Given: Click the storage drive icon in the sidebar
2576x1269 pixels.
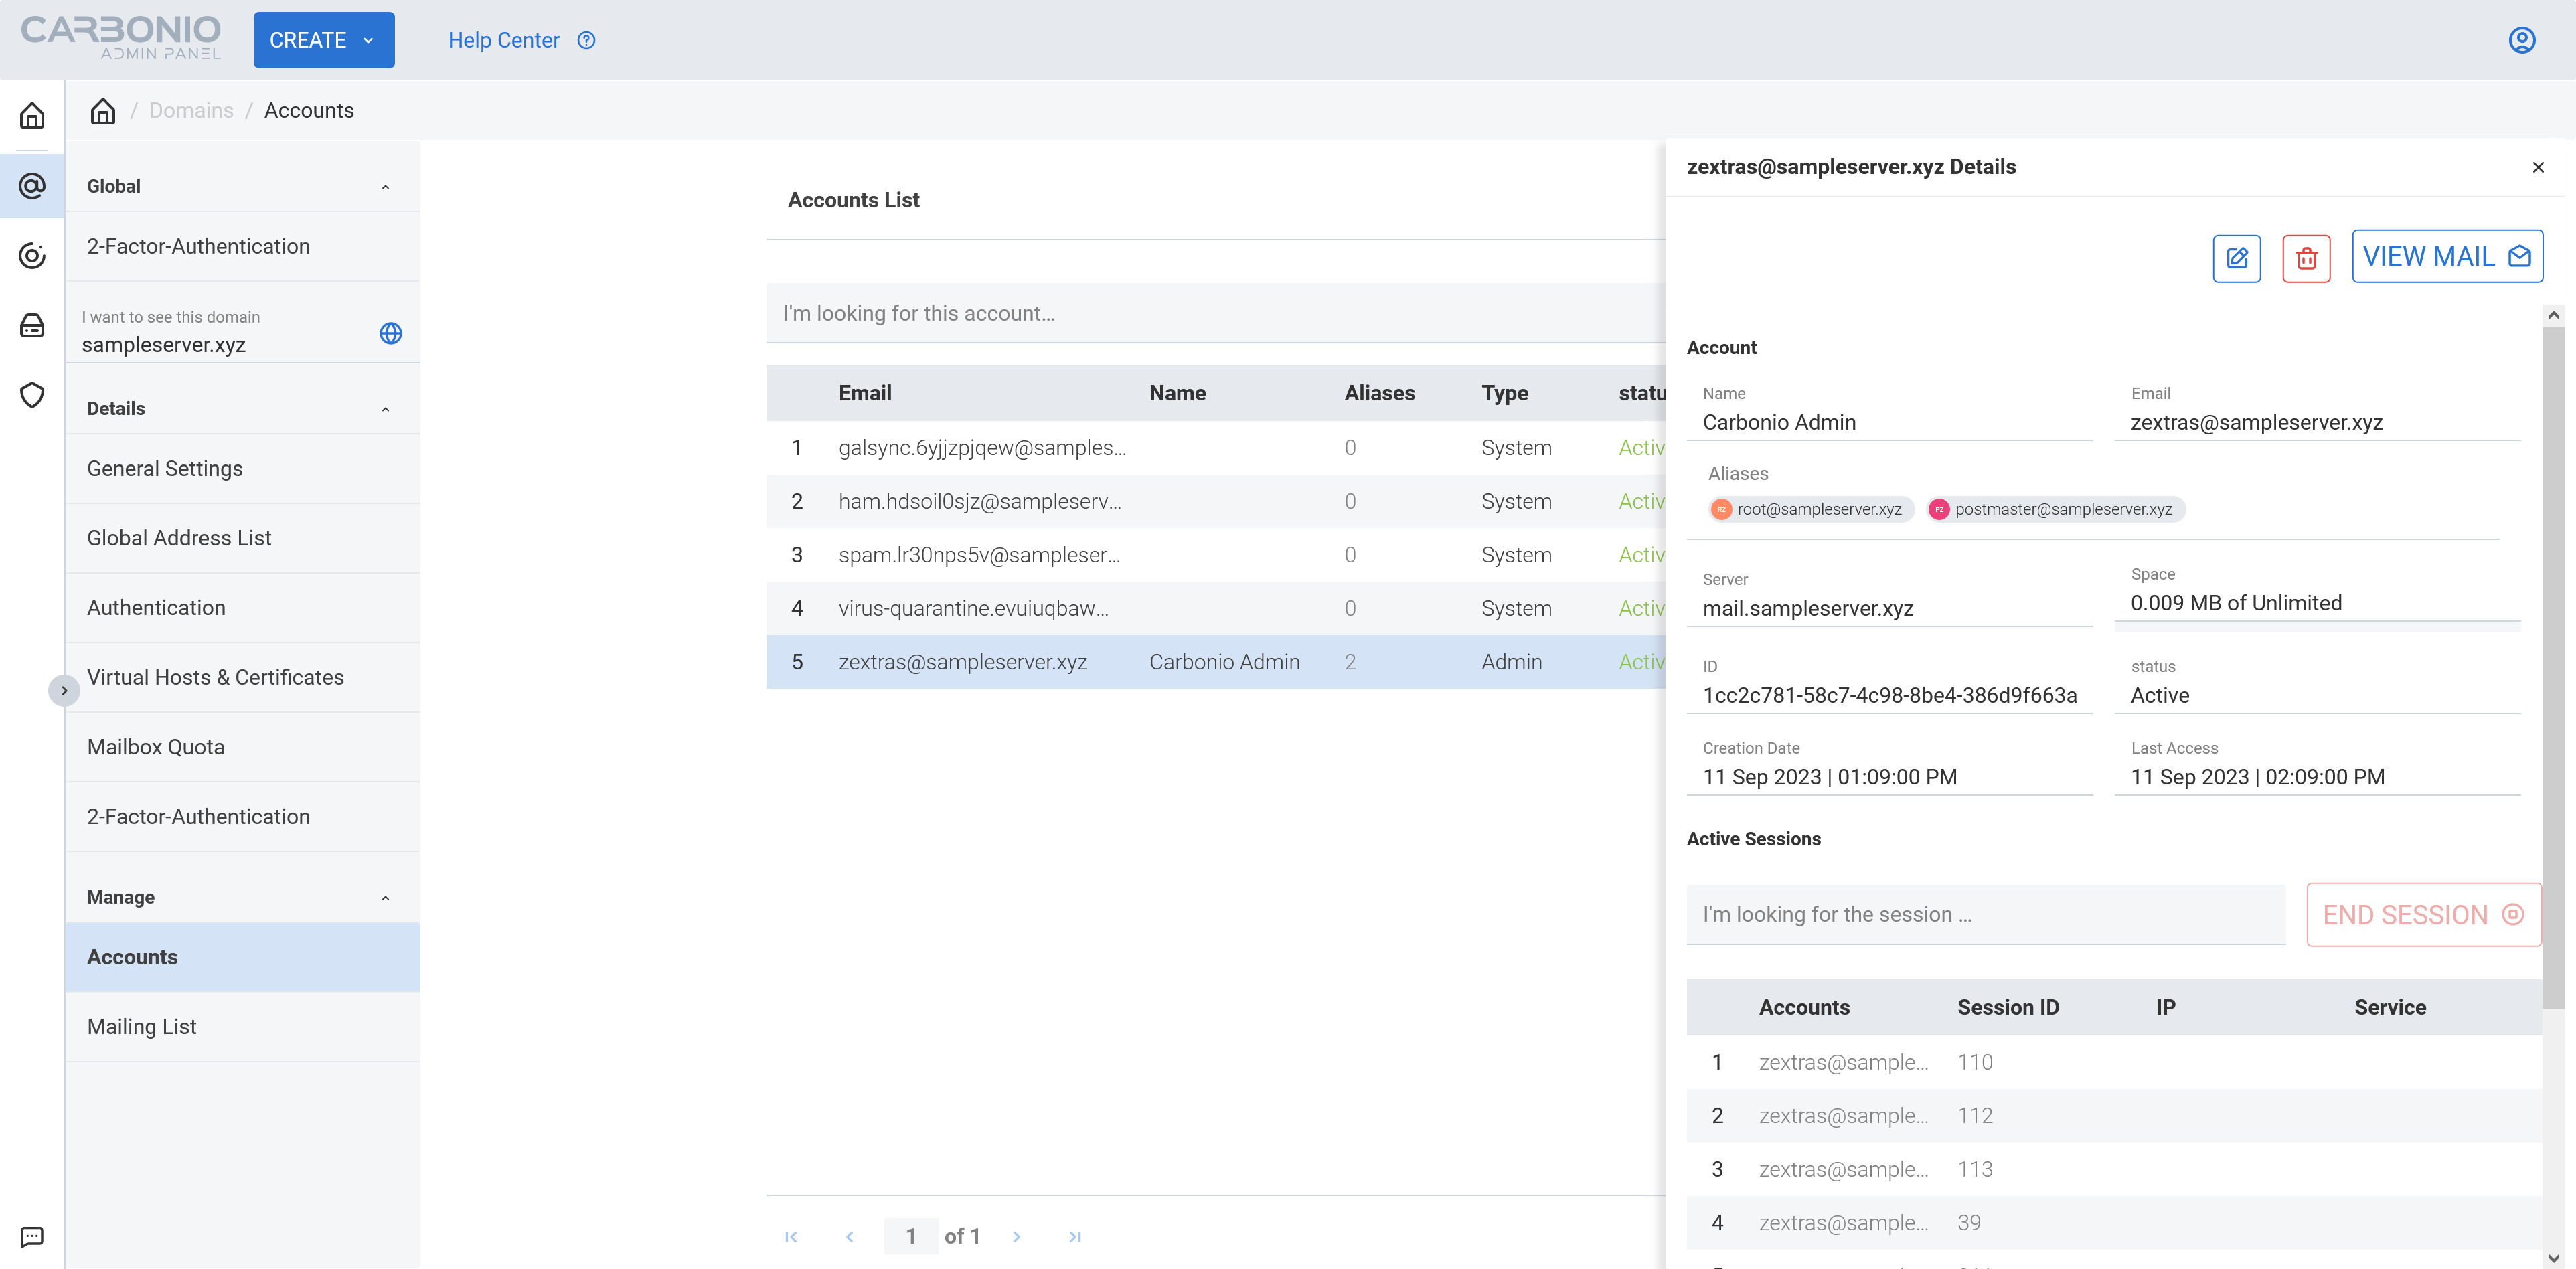Looking at the screenshot, I should point(32,325).
